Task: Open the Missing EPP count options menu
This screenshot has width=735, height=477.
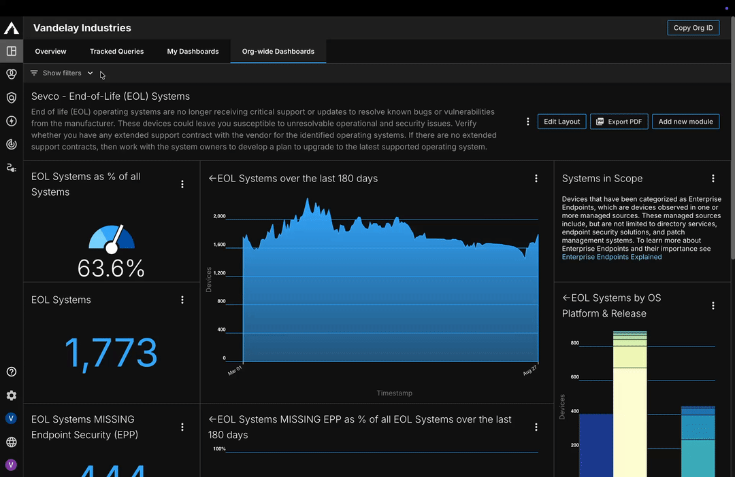Action: 182,427
